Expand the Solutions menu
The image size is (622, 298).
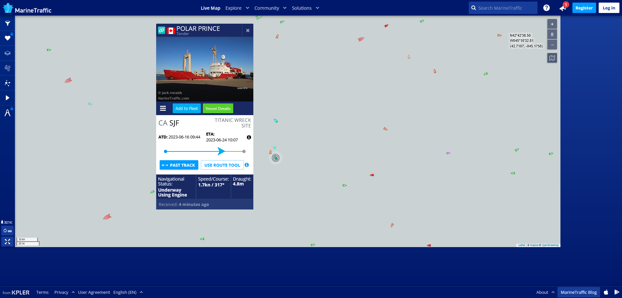click(x=305, y=8)
